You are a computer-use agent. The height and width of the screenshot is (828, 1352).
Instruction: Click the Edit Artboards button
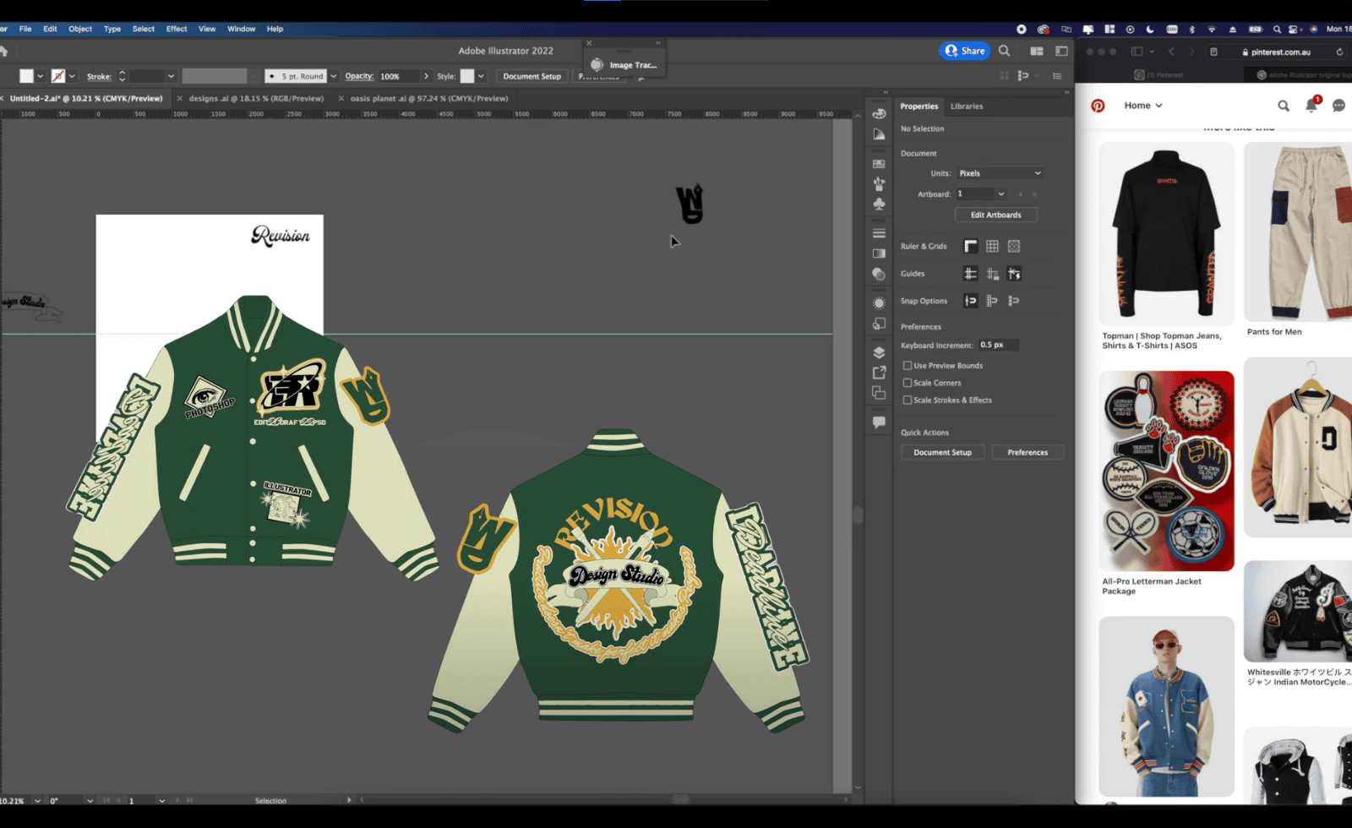[995, 215]
